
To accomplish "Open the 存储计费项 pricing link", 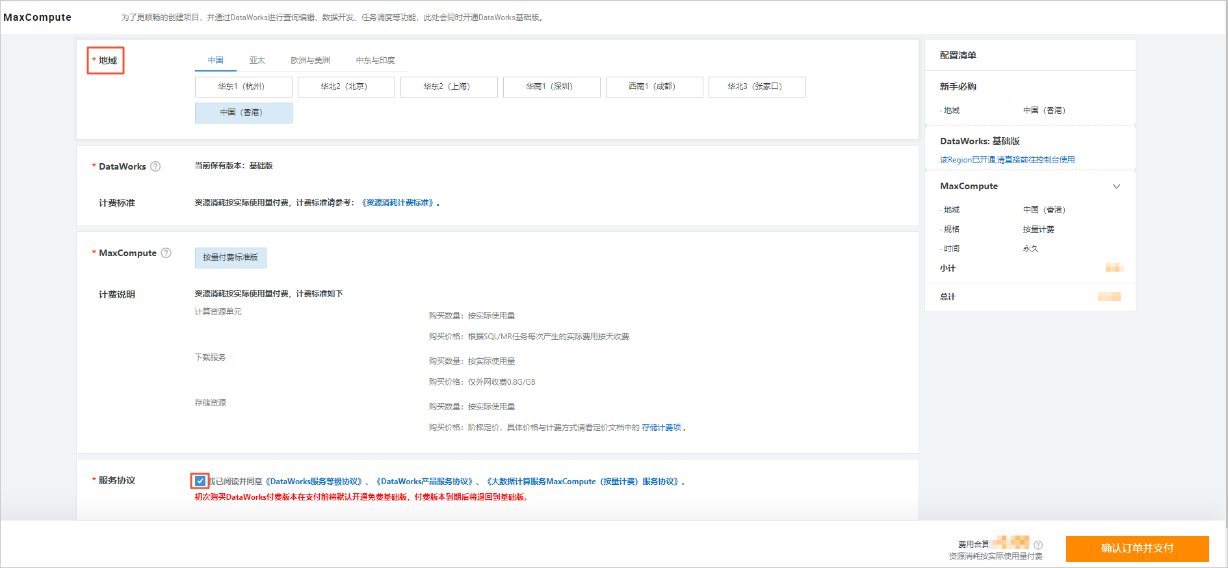I will coord(661,428).
